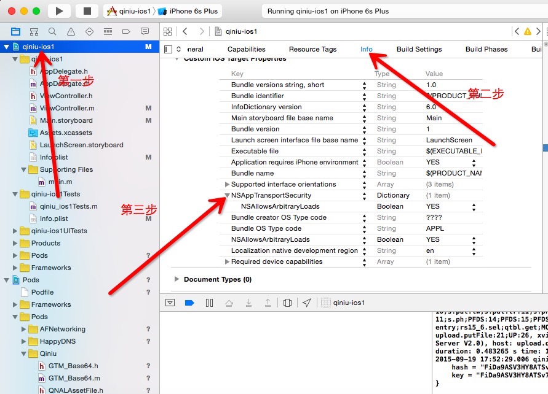Open the Build Settings tab

coord(419,49)
